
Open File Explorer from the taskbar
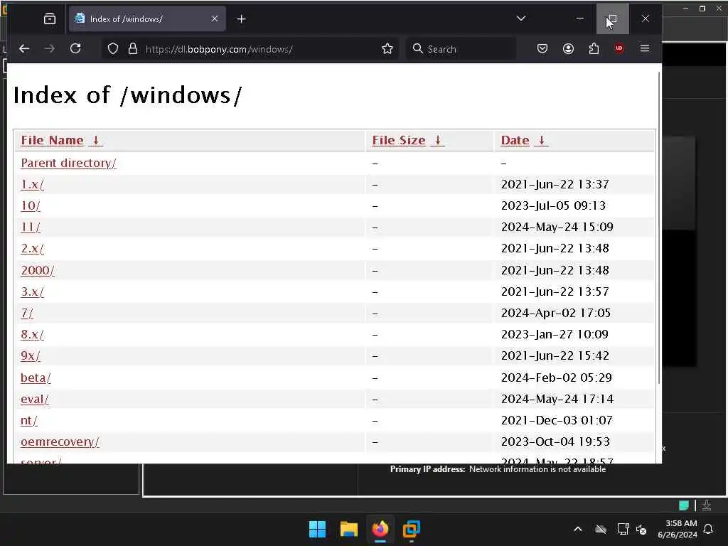pyautogui.click(x=348, y=529)
